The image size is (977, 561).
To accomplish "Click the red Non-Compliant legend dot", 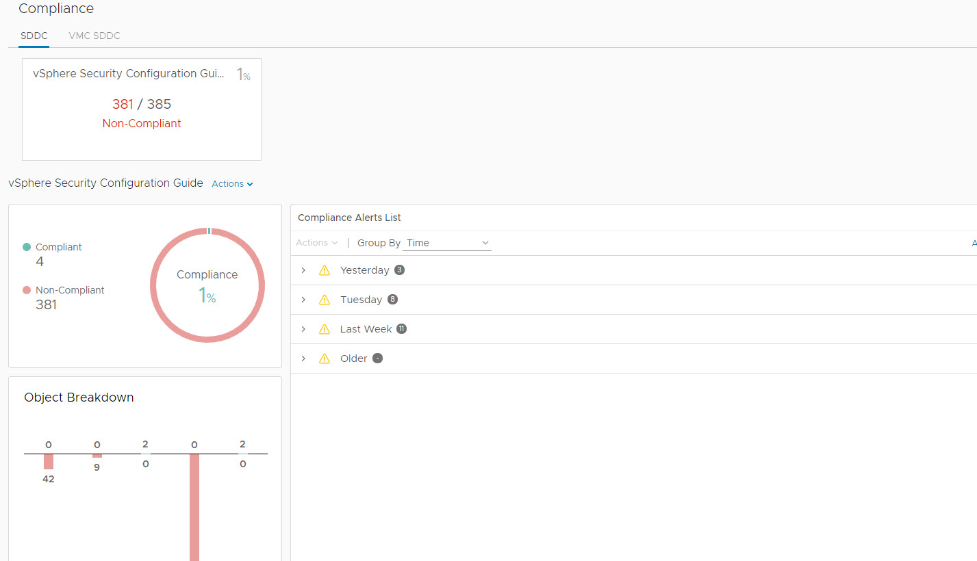I will click(x=27, y=290).
